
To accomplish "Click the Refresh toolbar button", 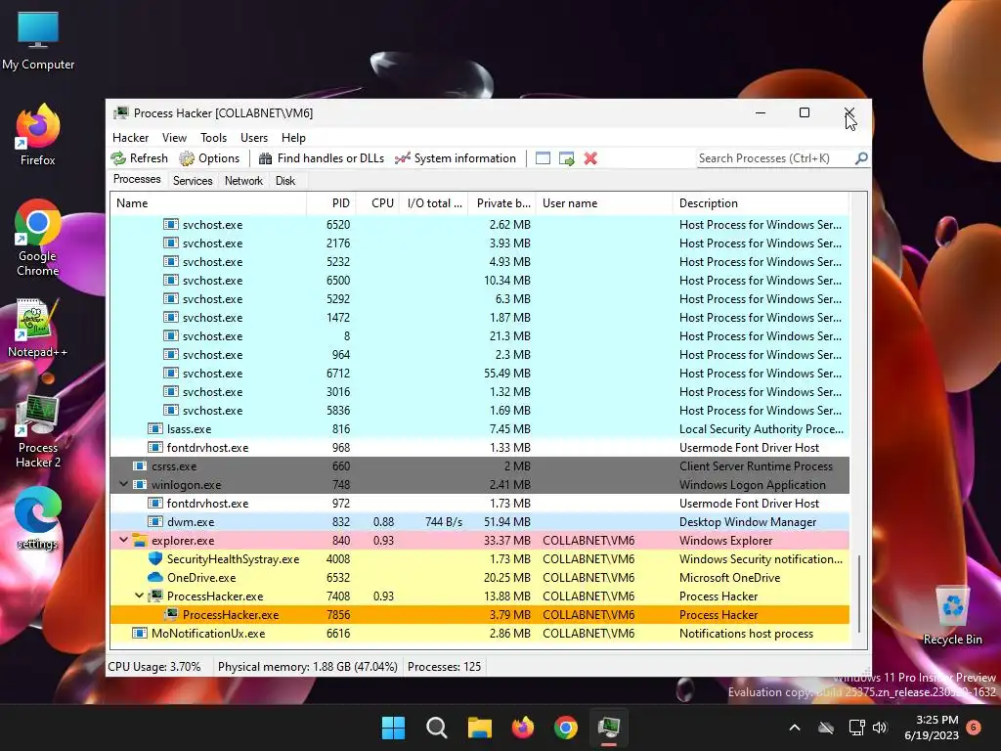I will [x=139, y=158].
